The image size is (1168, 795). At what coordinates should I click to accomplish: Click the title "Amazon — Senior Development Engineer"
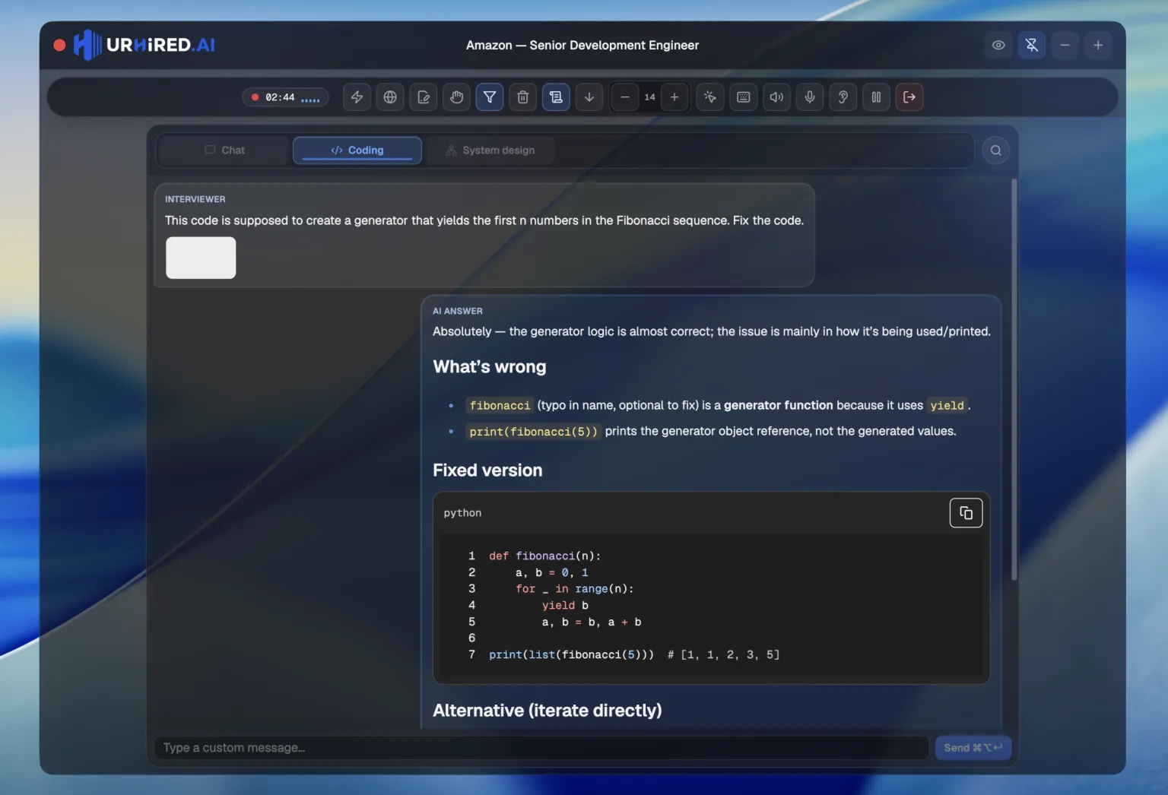582,46
